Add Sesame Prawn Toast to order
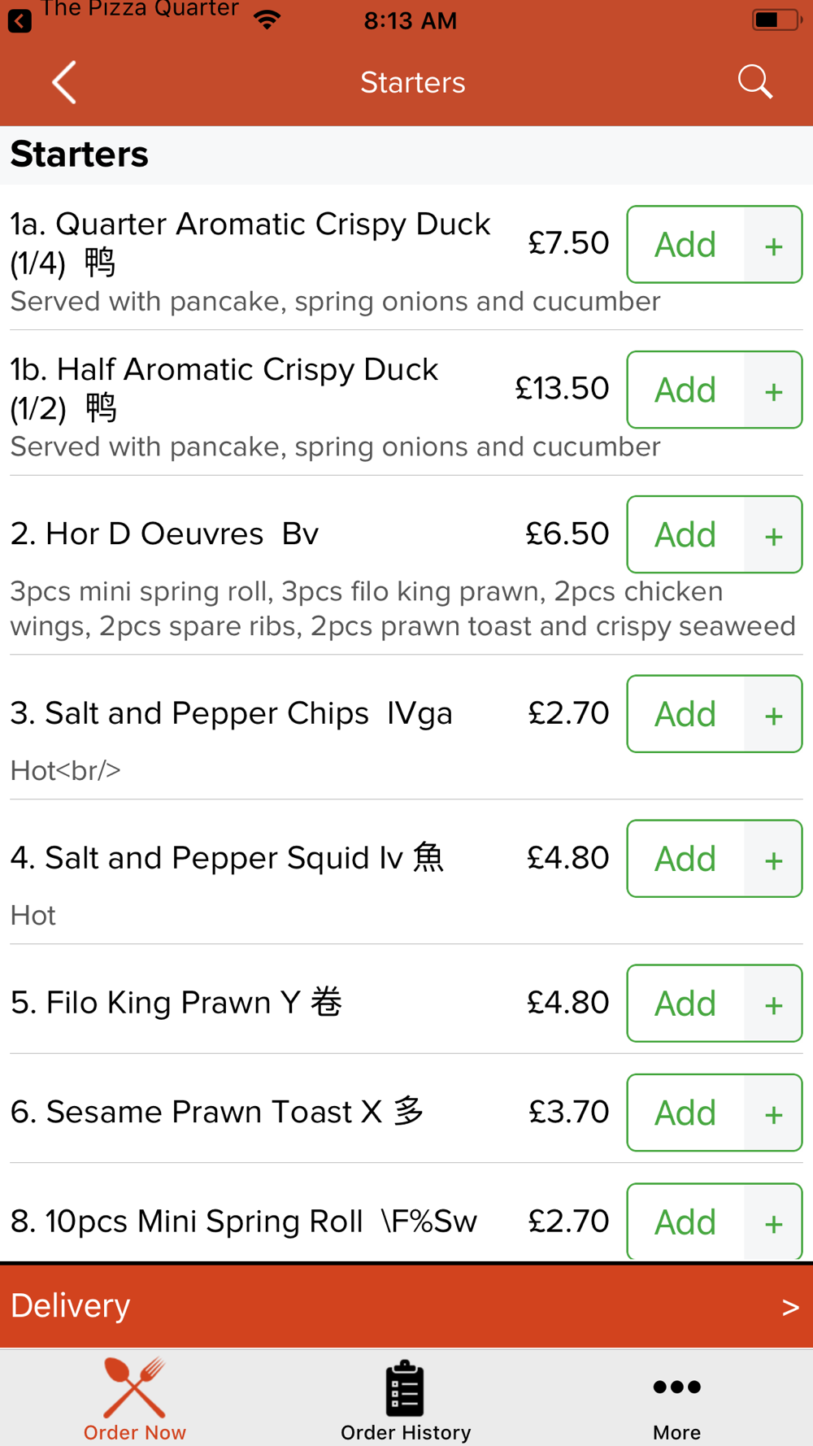 685,1113
